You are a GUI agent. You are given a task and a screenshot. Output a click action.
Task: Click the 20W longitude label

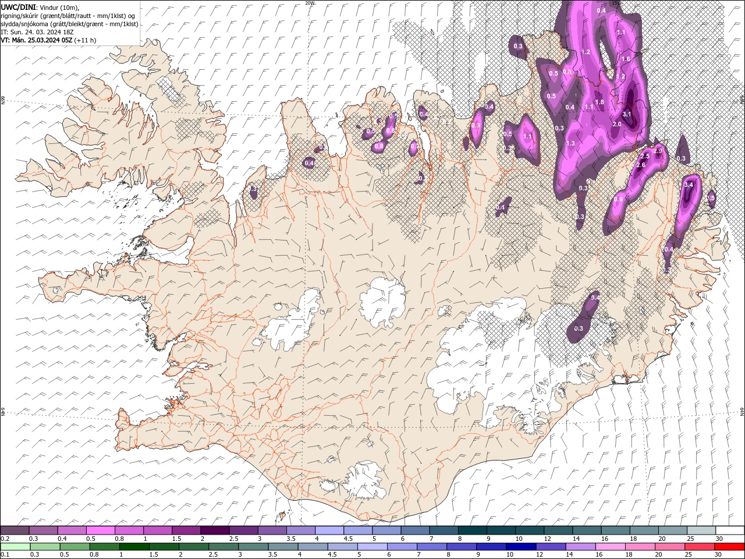coord(309,3)
